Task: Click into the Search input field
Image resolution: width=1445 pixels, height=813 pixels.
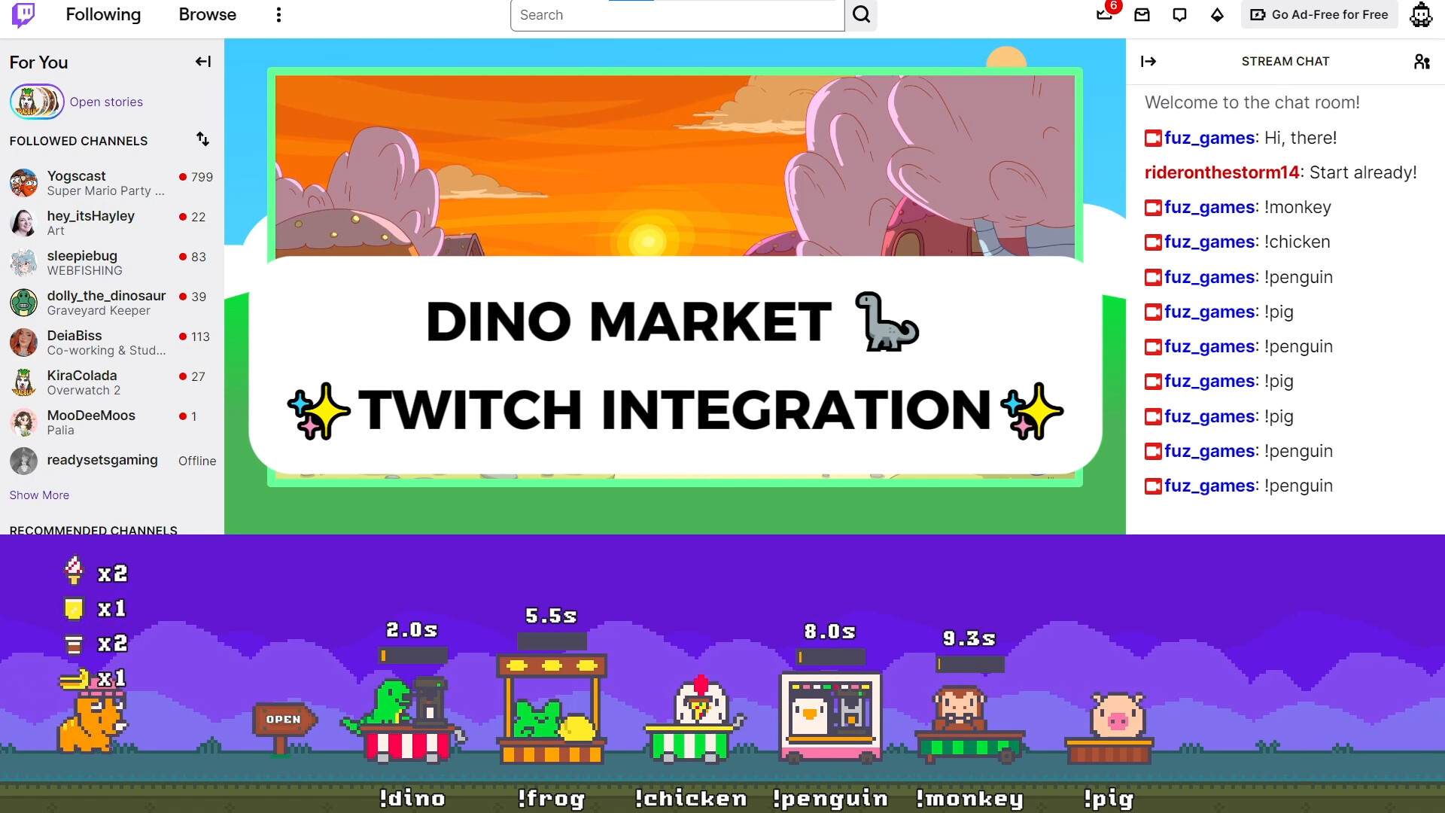Action: point(676,15)
